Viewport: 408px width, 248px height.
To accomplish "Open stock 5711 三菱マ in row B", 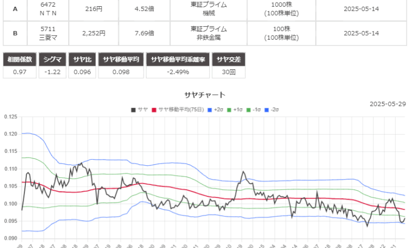I will point(48,33).
